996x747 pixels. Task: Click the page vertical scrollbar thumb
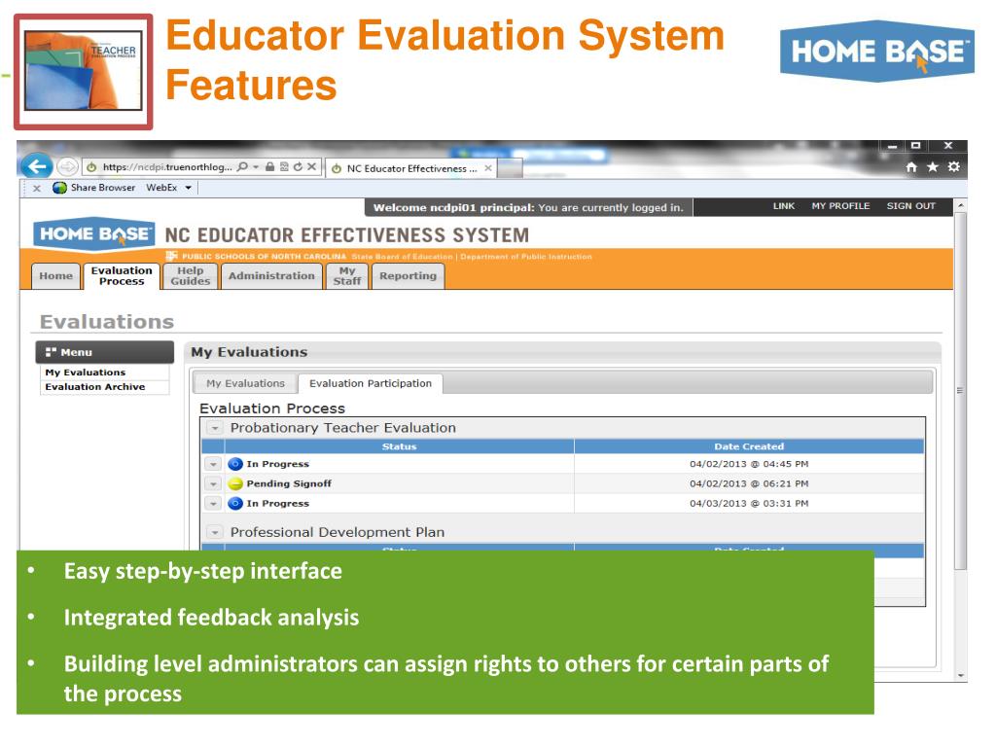tap(960, 390)
